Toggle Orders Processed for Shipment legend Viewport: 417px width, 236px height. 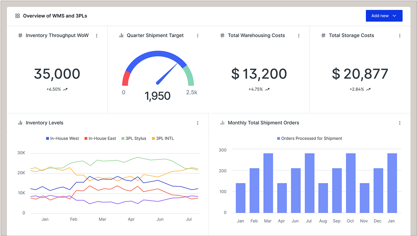309,139
